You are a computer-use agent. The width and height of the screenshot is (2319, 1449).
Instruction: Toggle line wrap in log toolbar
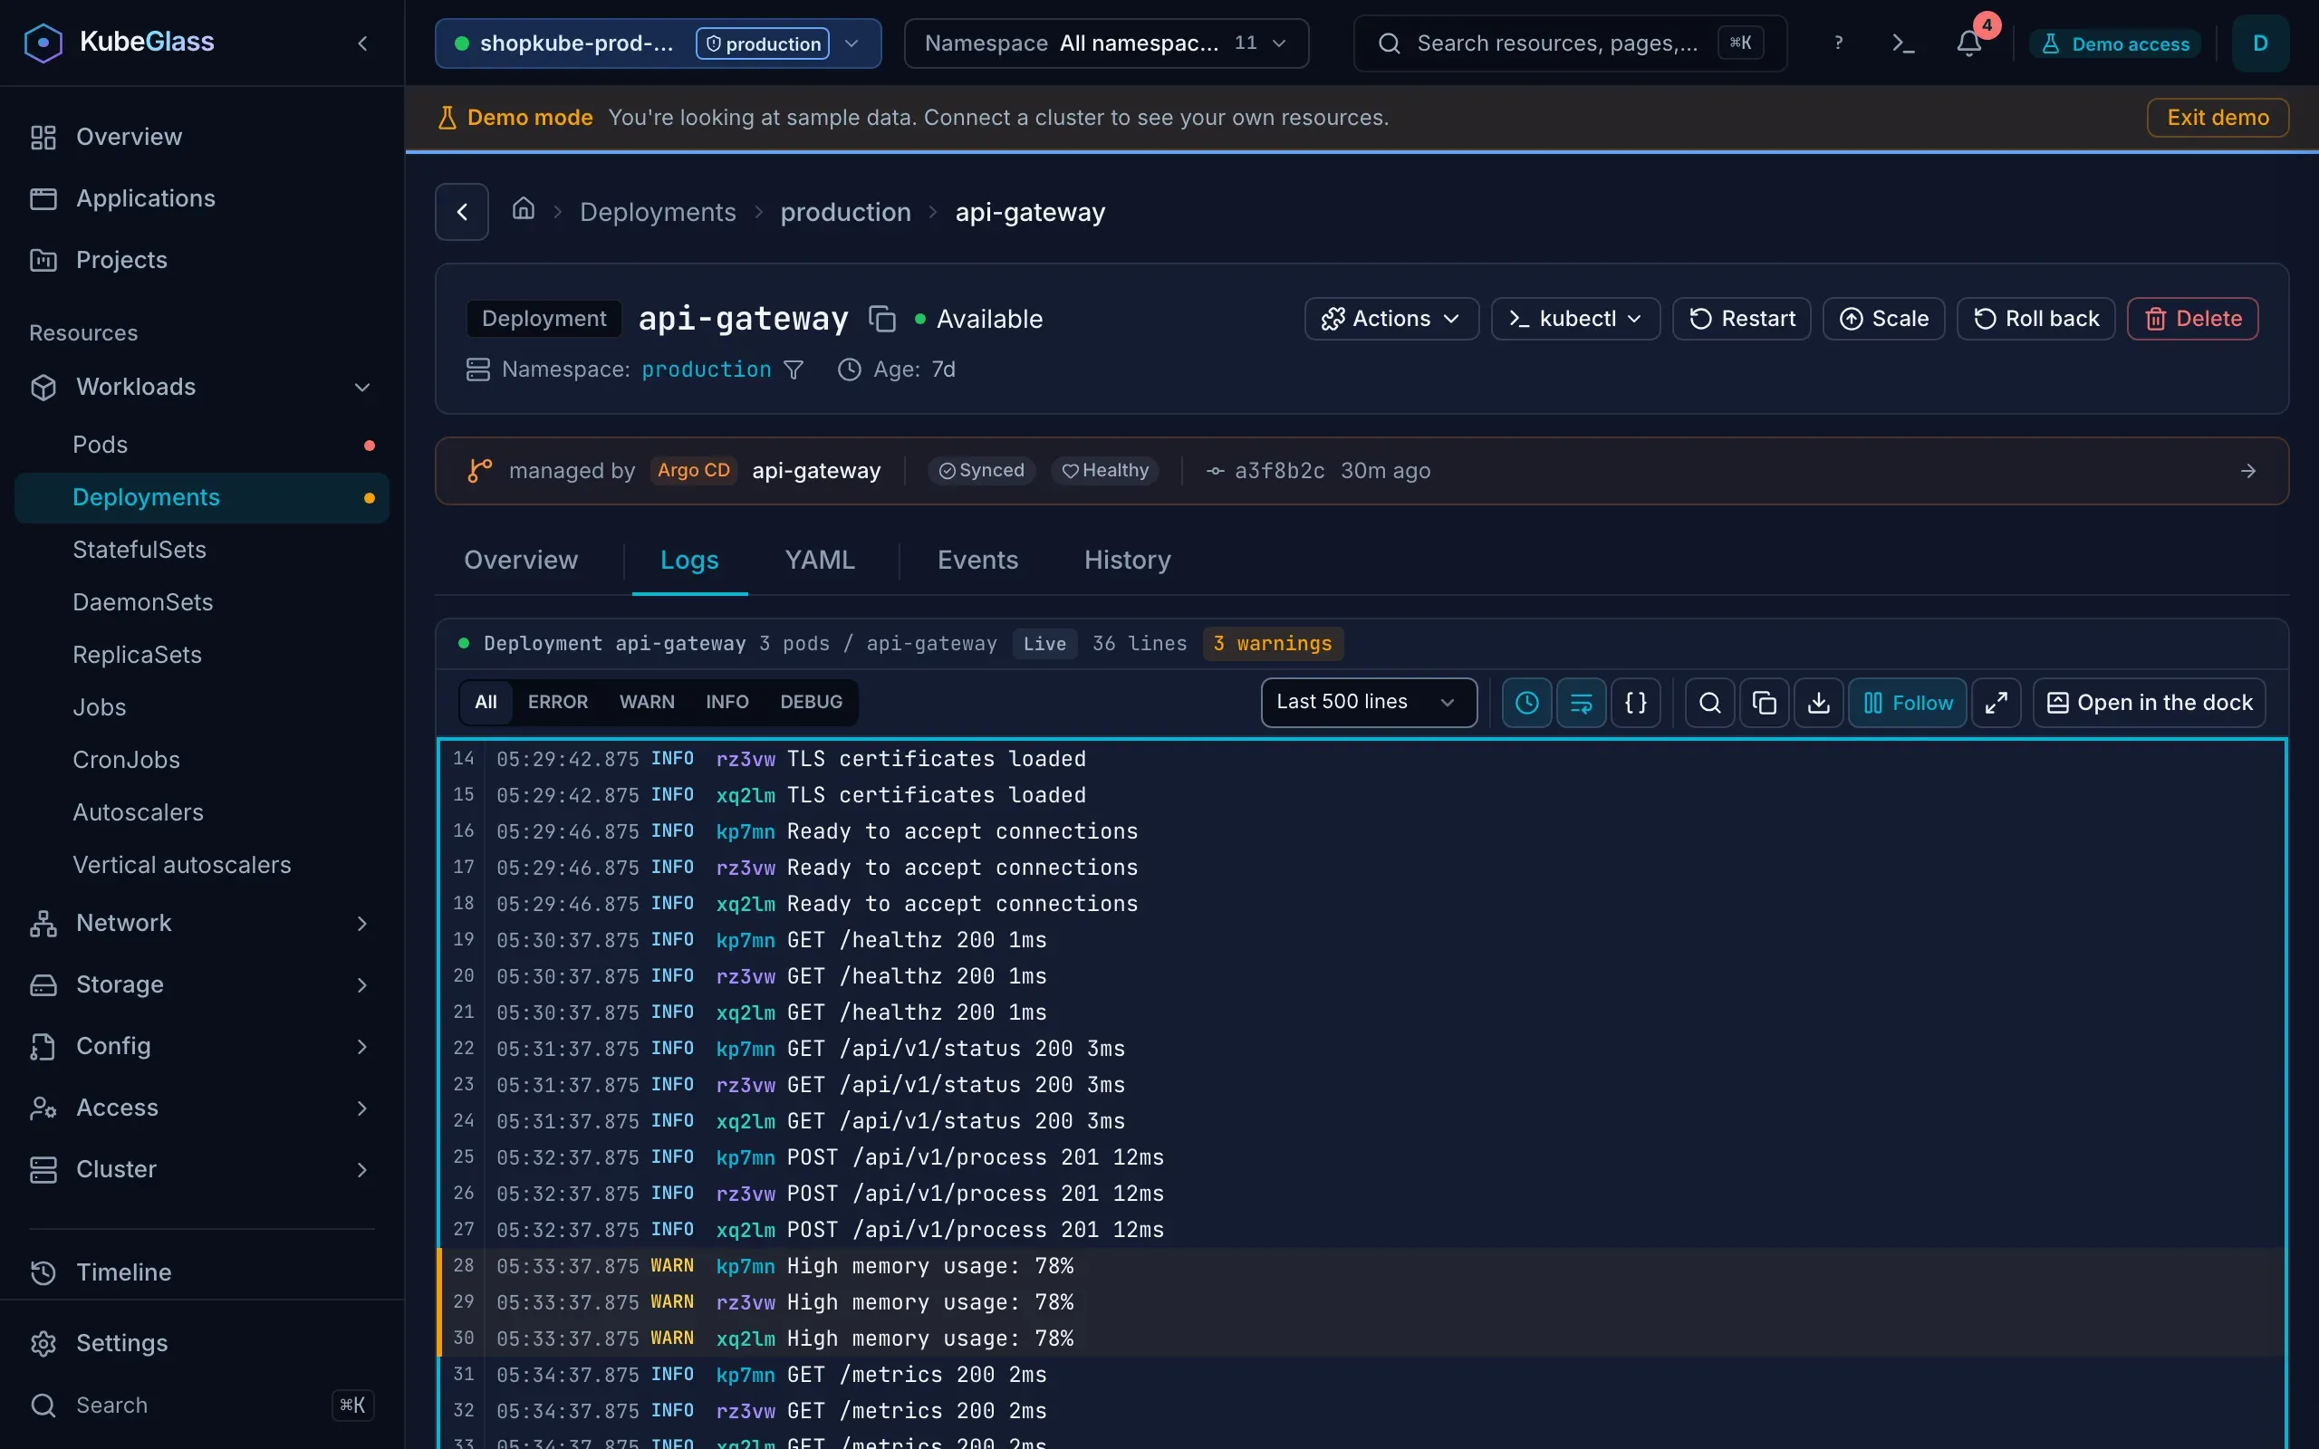pos(1581,703)
